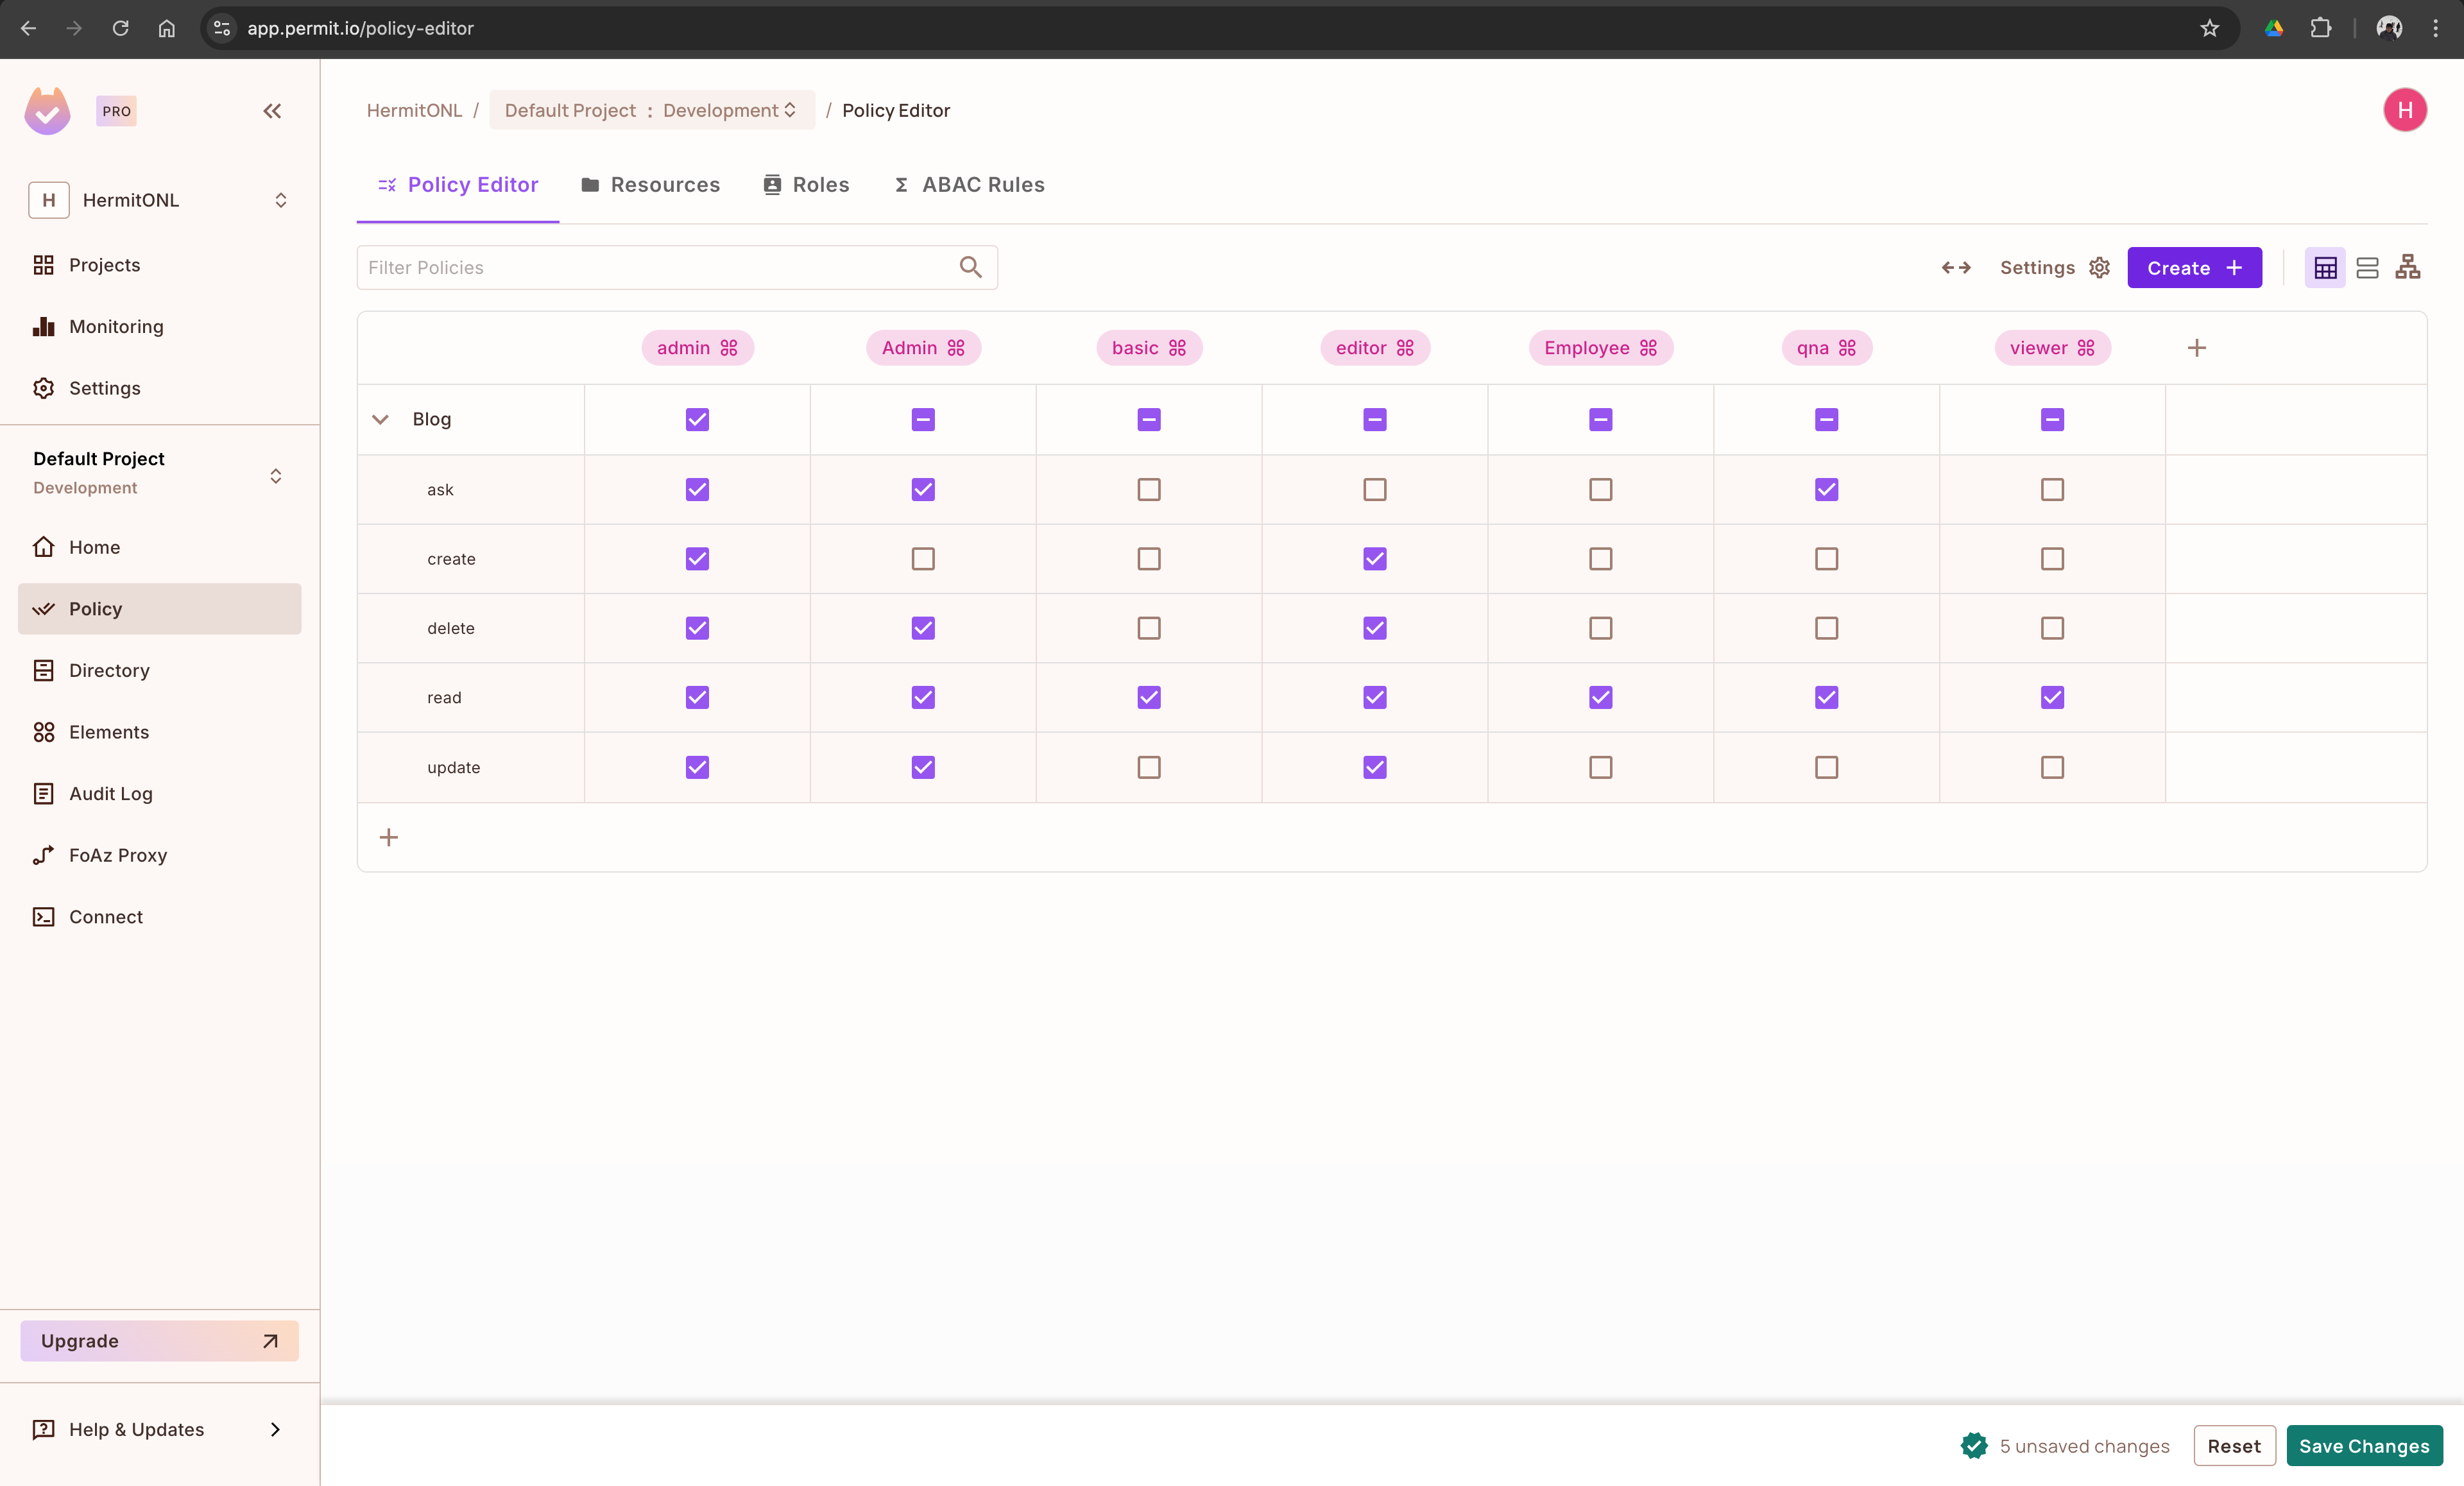Screen dimensions: 2464x1486
Task: Switch to Roles tab
Action: (x=806, y=185)
